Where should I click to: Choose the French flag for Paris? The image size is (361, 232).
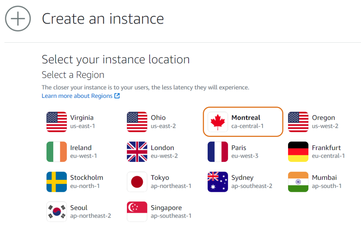218,152
